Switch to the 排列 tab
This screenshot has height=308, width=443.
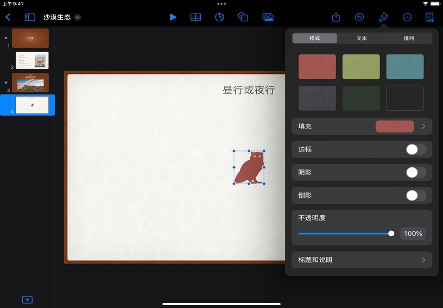click(x=409, y=39)
